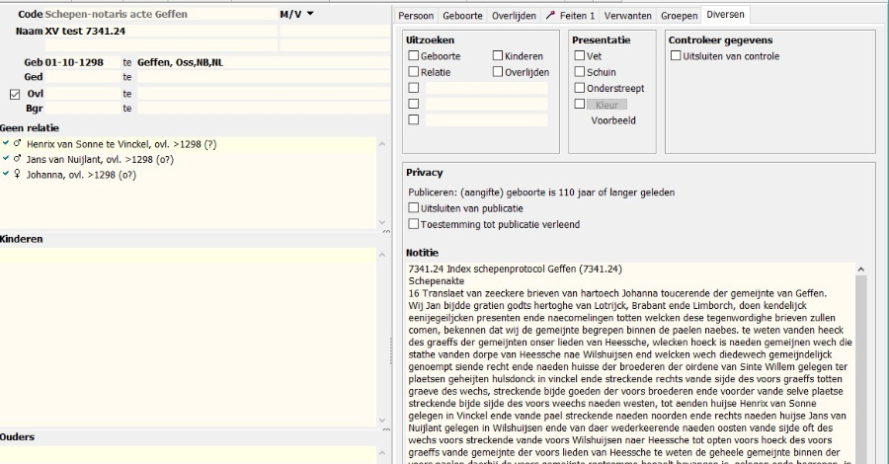Click the pin icon on Feiten 1 tab

pyautogui.click(x=550, y=16)
